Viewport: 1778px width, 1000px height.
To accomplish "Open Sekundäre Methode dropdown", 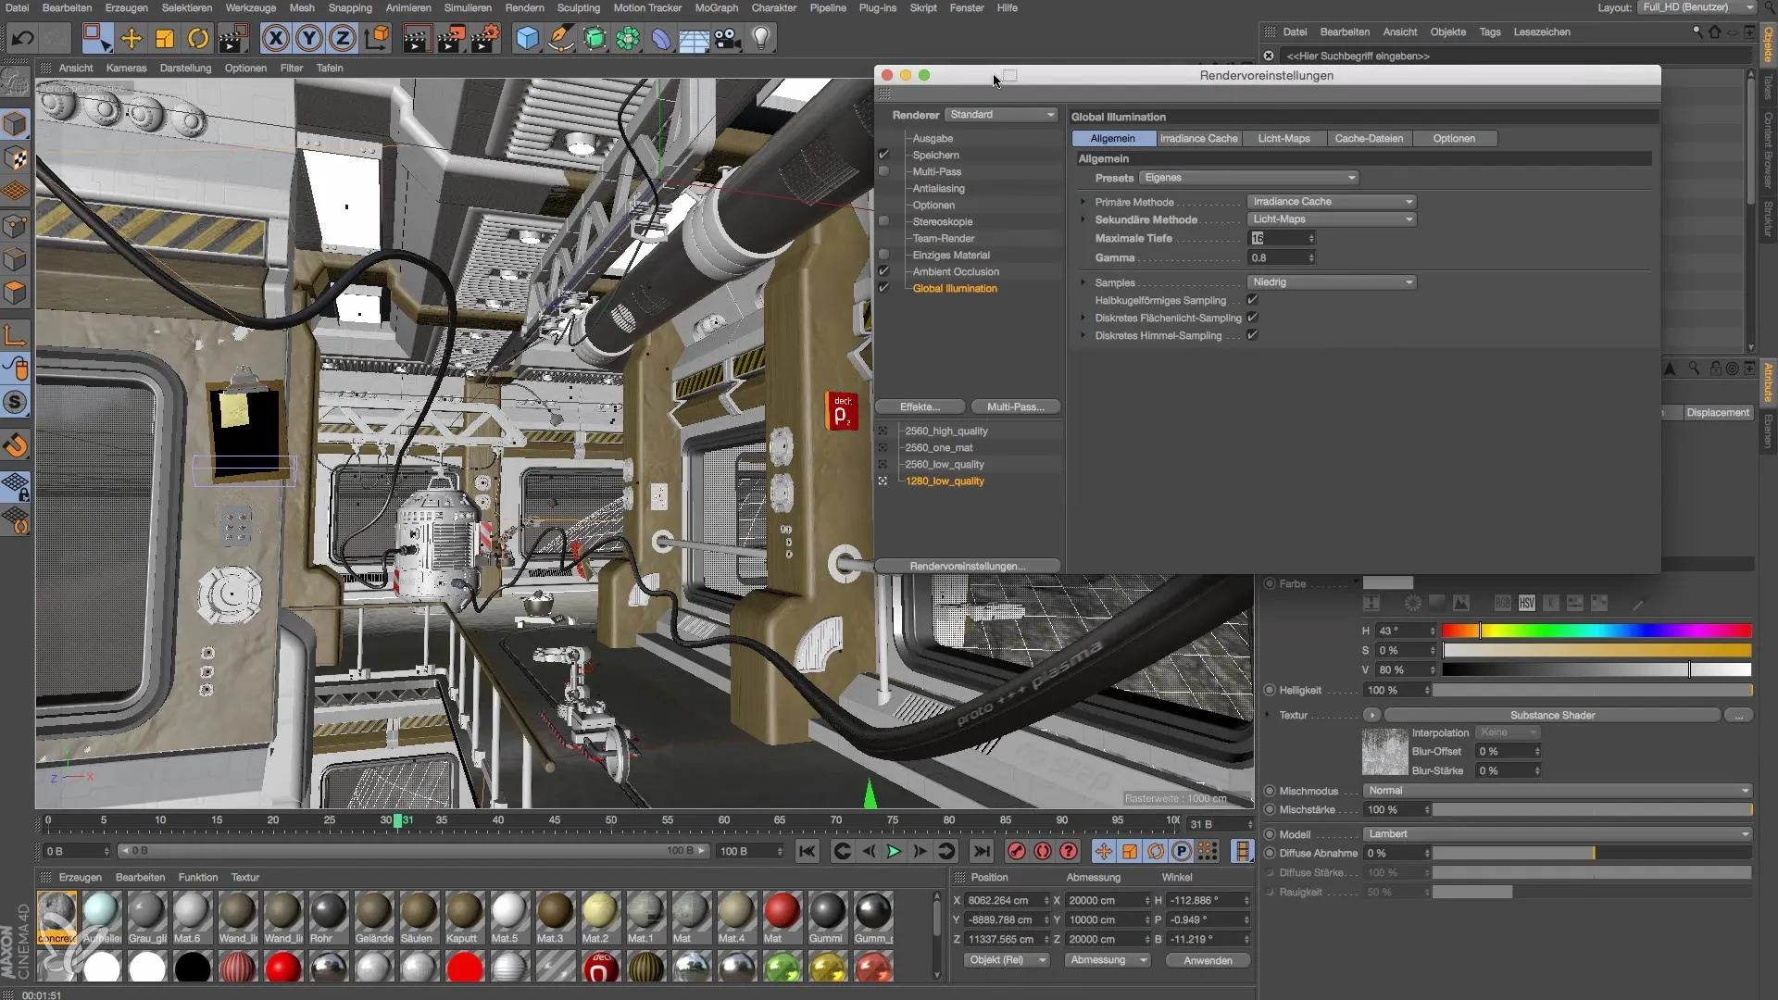I will tap(1332, 219).
